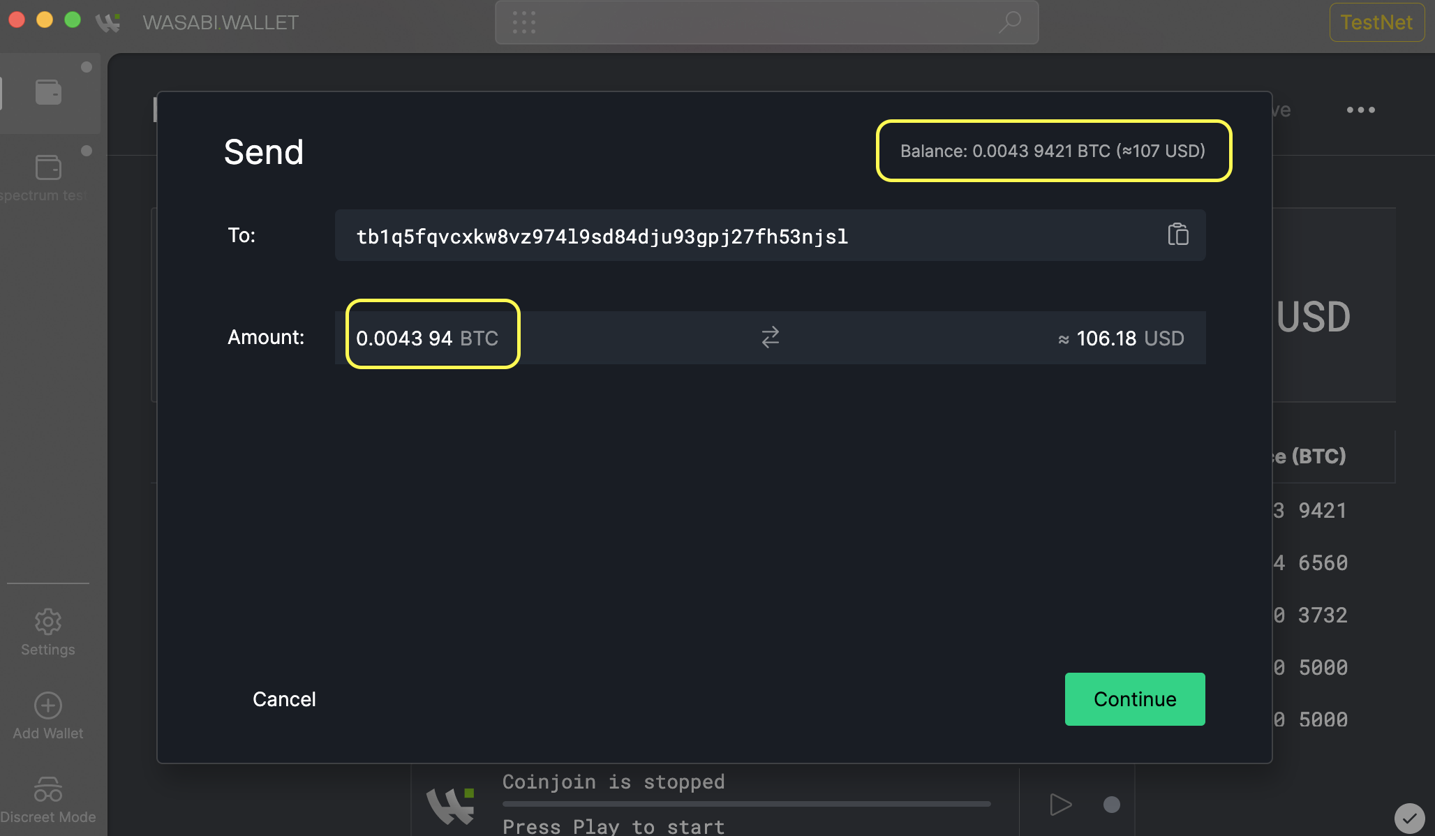Start coinjoin with the Play button

[1060, 805]
